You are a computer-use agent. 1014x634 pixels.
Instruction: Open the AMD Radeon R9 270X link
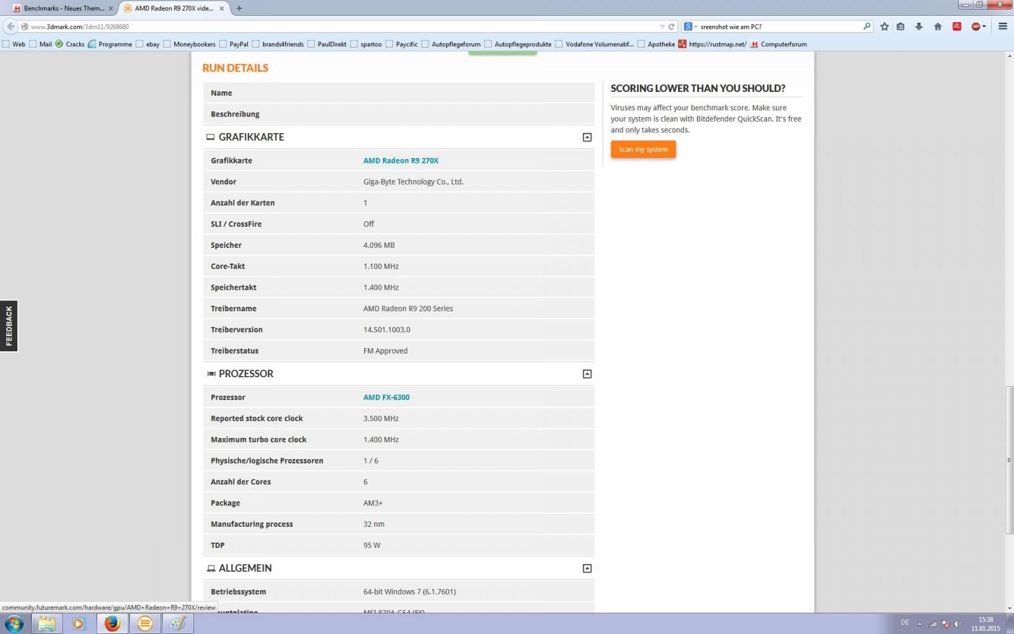click(401, 160)
